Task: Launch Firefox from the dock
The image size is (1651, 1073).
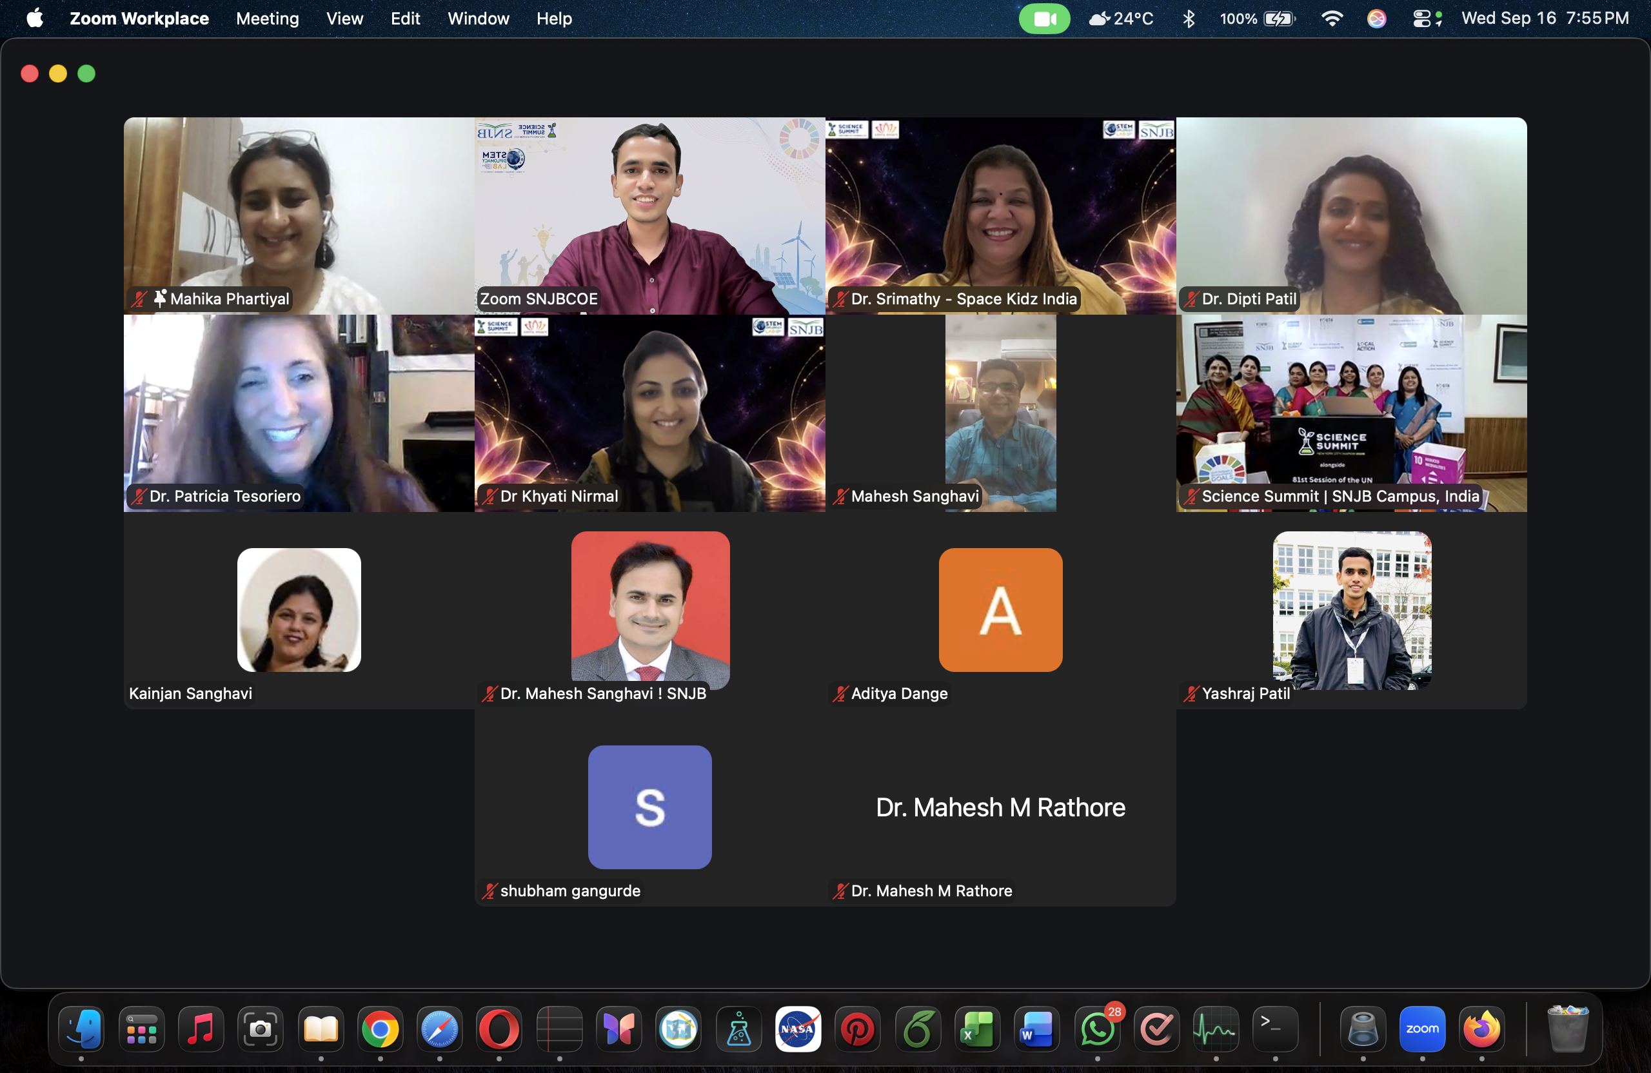Action: (1482, 1029)
